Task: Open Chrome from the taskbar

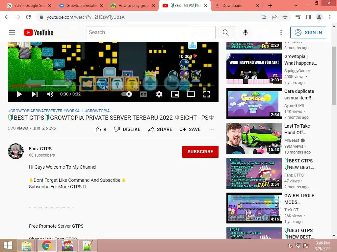Action: point(47,245)
